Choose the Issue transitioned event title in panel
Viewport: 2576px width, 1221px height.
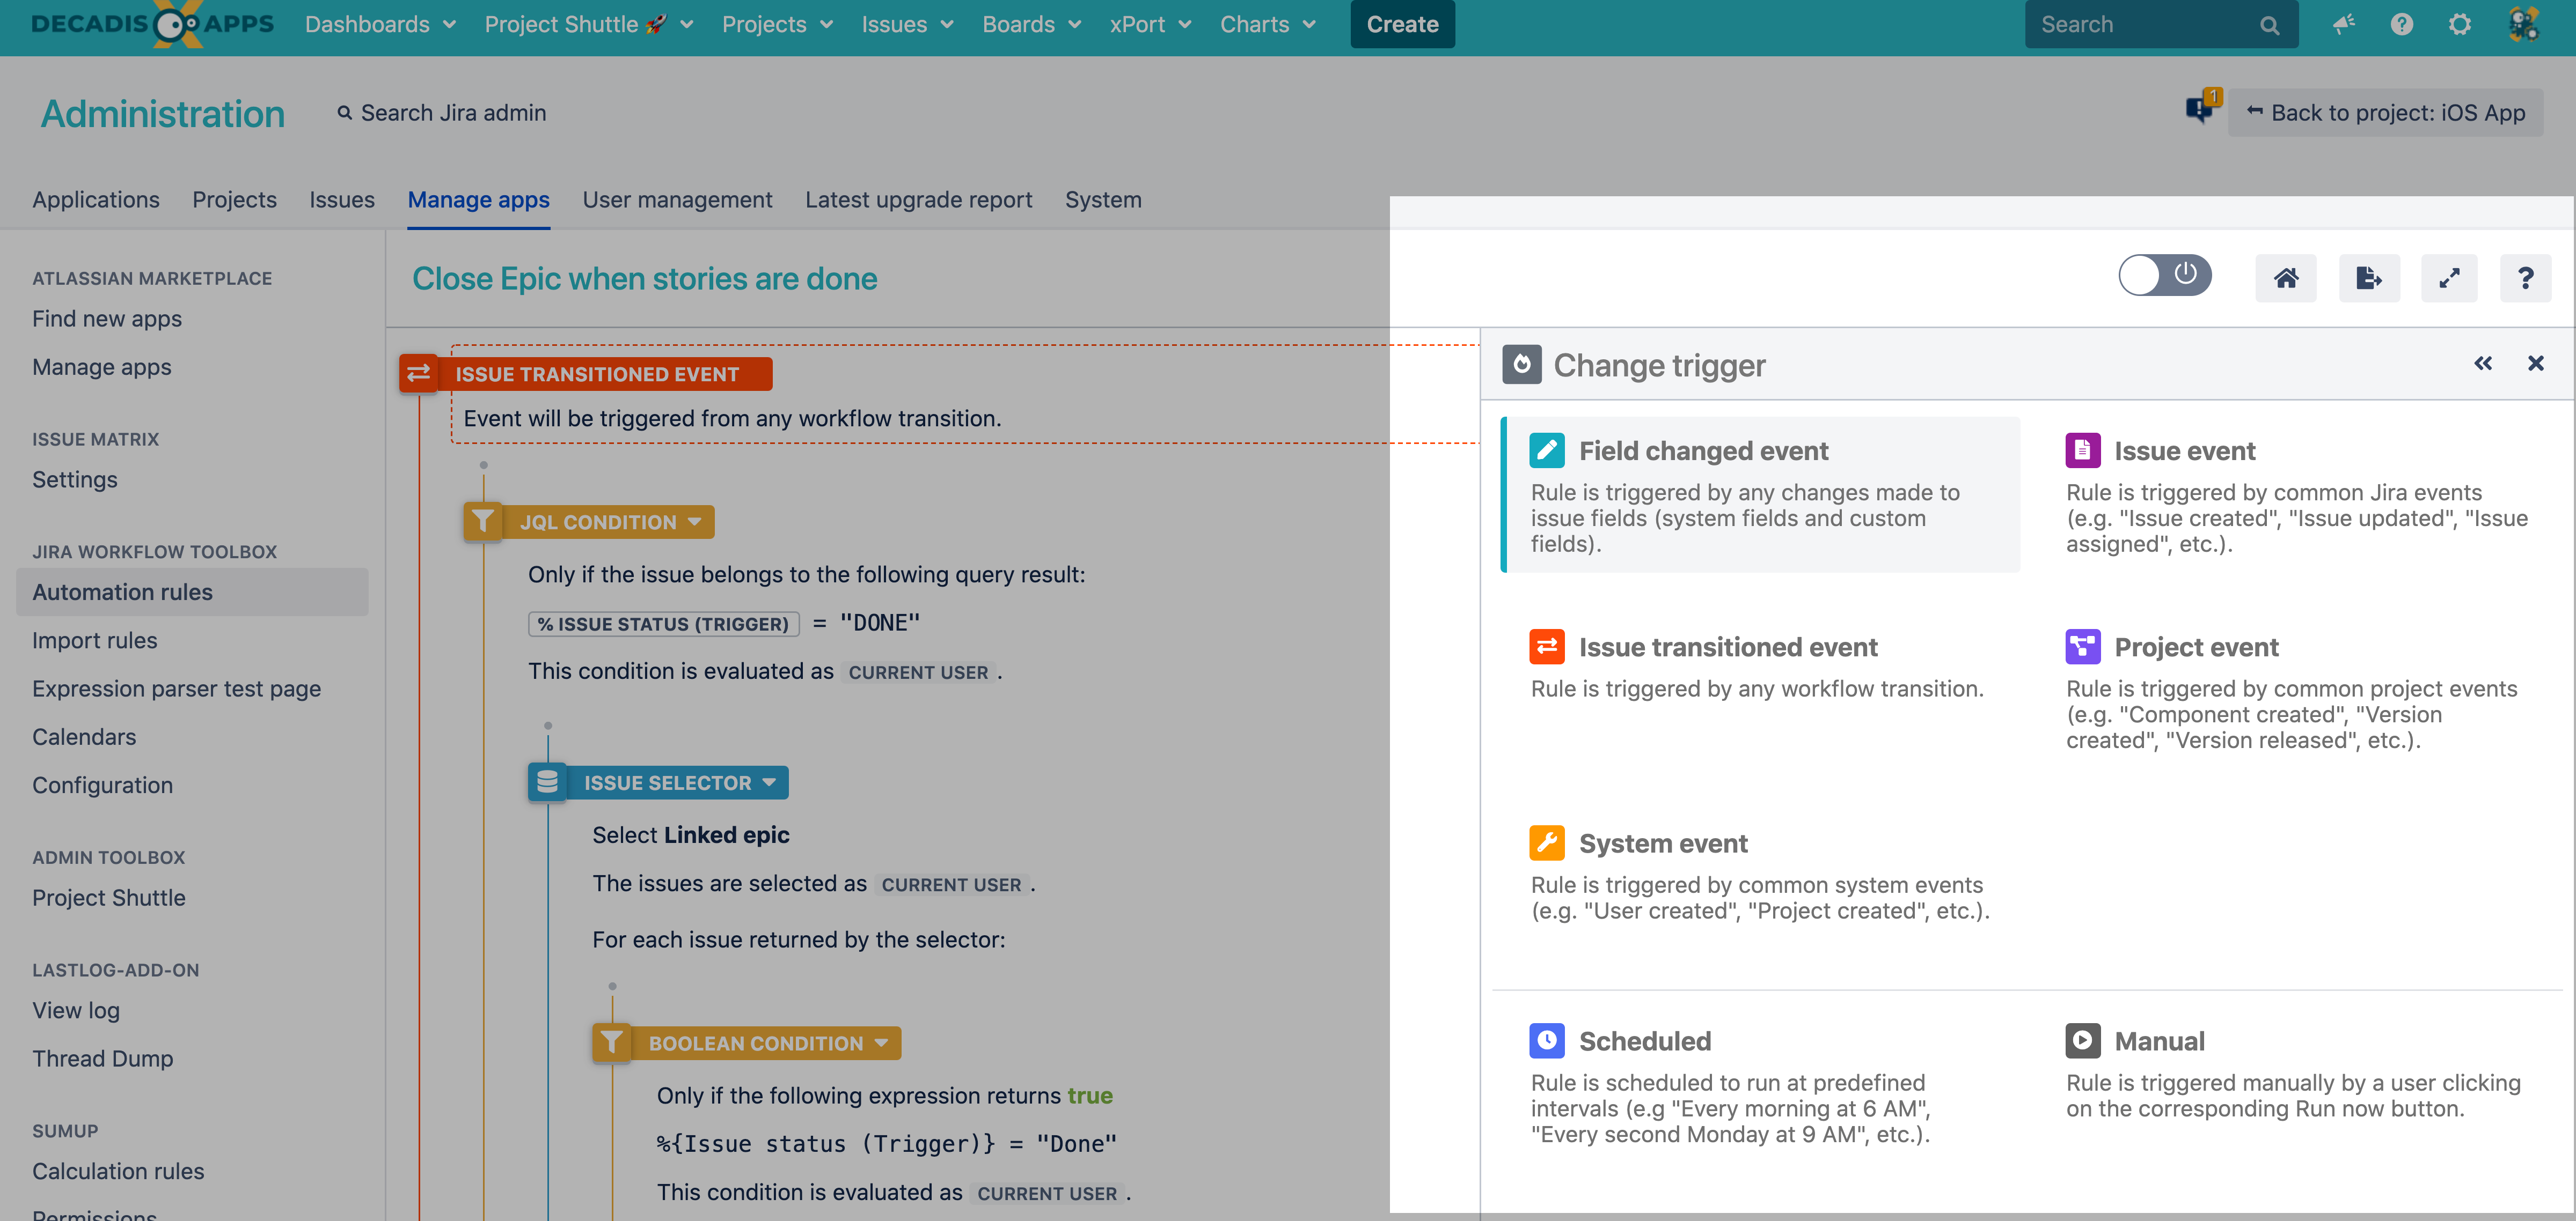1728,647
